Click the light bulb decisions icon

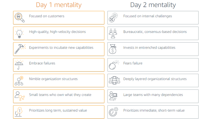pos(19,33)
